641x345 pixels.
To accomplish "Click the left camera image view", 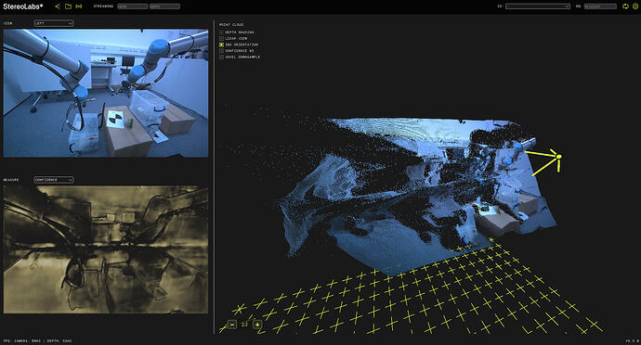I will (106, 93).
